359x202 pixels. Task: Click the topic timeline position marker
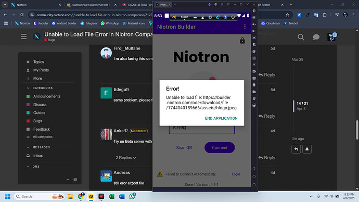[x=294, y=106]
